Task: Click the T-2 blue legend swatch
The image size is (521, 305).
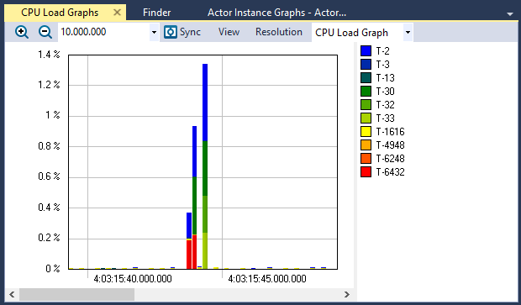Action: tap(366, 50)
